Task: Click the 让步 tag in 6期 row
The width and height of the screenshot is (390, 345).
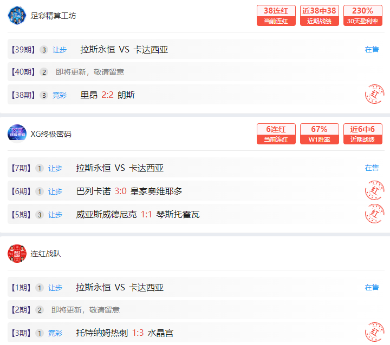Action: pos(55,191)
